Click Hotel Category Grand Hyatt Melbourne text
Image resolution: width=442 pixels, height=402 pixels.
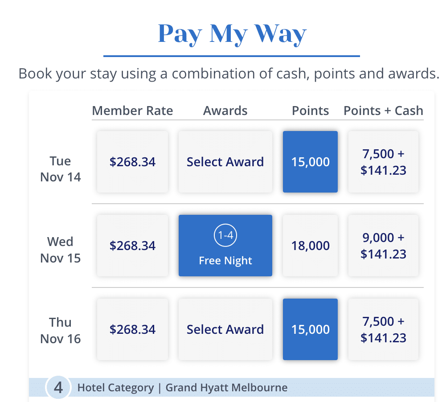click(182, 388)
